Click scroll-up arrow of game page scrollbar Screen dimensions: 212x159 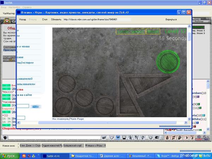pyautogui.click(x=189, y=26)
